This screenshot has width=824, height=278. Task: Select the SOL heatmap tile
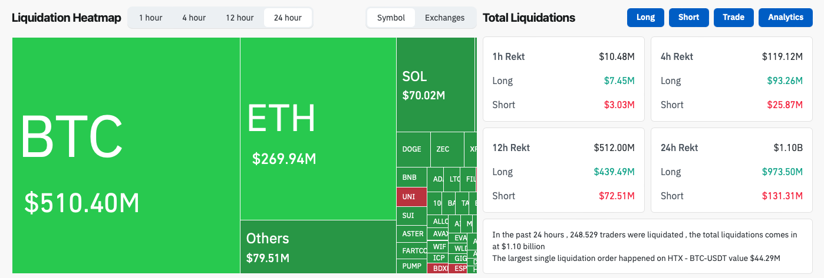click(435, 85)
